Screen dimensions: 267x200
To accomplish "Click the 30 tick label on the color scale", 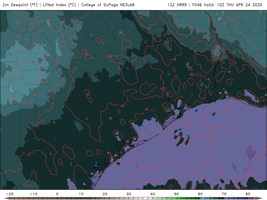I will (129, 194).
